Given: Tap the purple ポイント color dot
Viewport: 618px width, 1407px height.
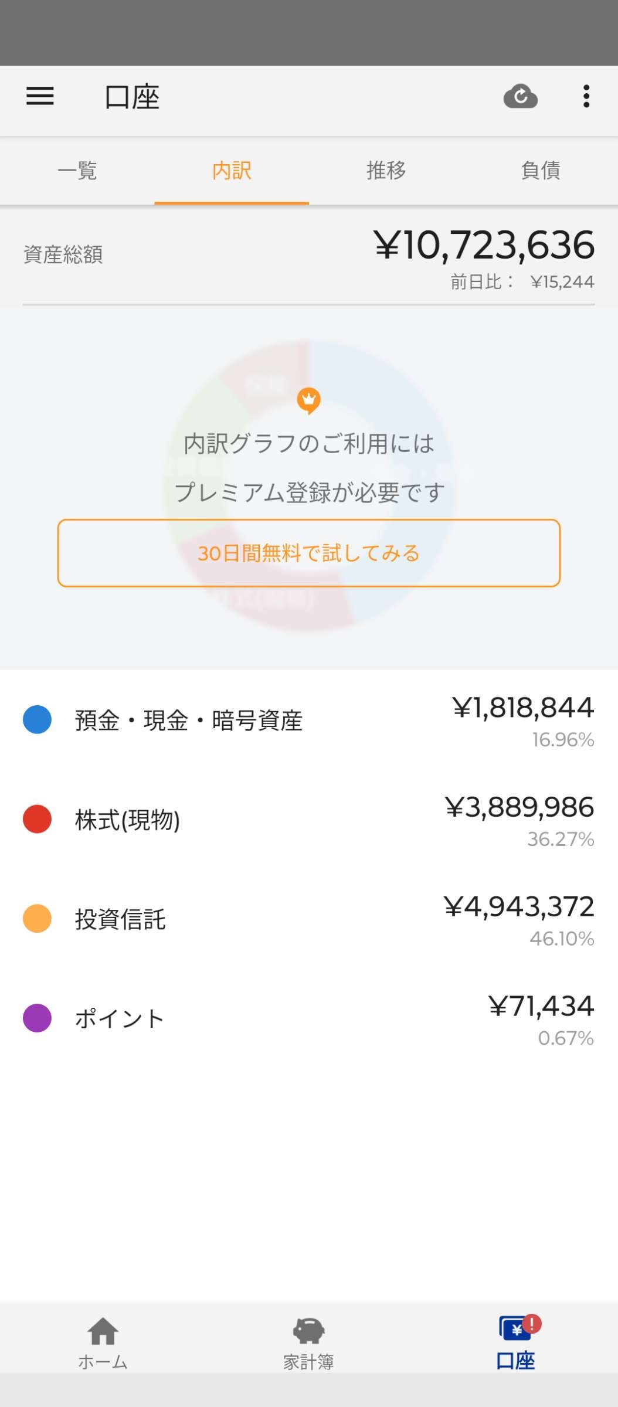Looking at the screenshot, I should (37, 1018).
